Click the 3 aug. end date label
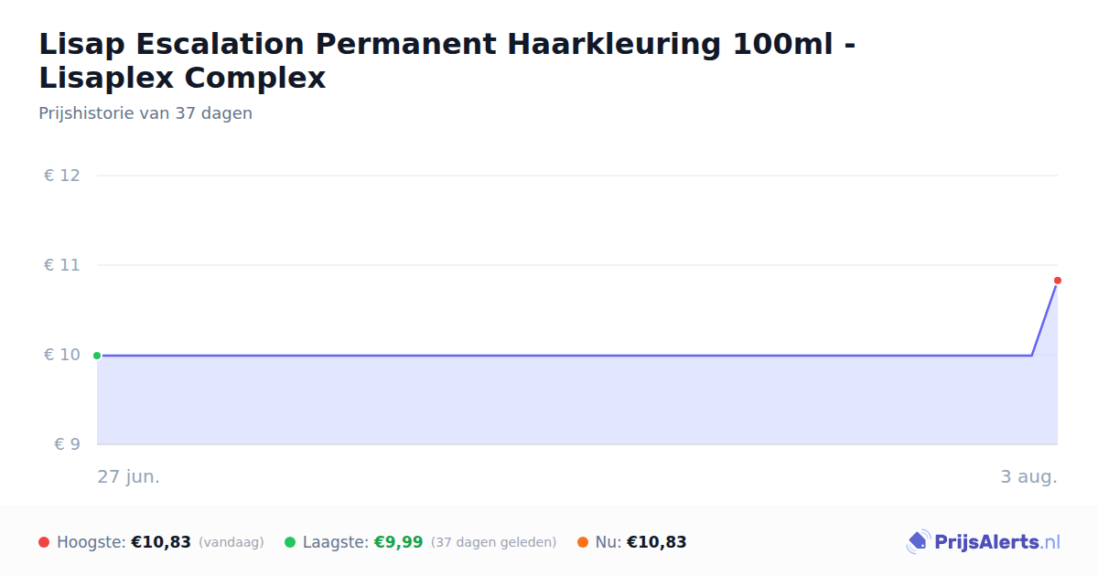 tap(1028, 476)
